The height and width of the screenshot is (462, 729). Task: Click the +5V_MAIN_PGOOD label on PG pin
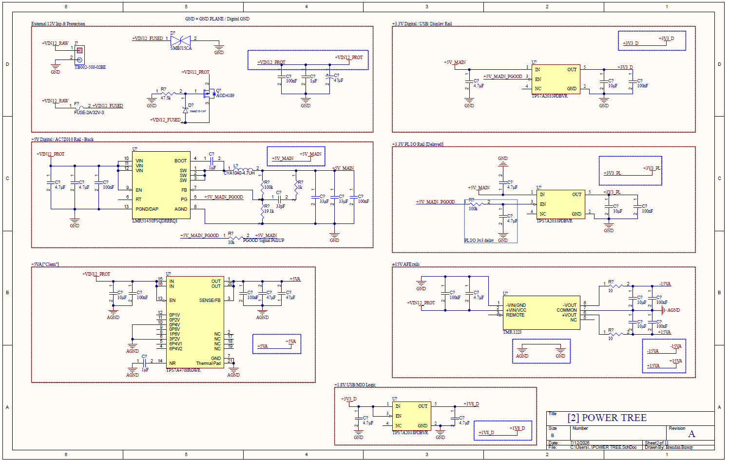(x=224, y=197)
